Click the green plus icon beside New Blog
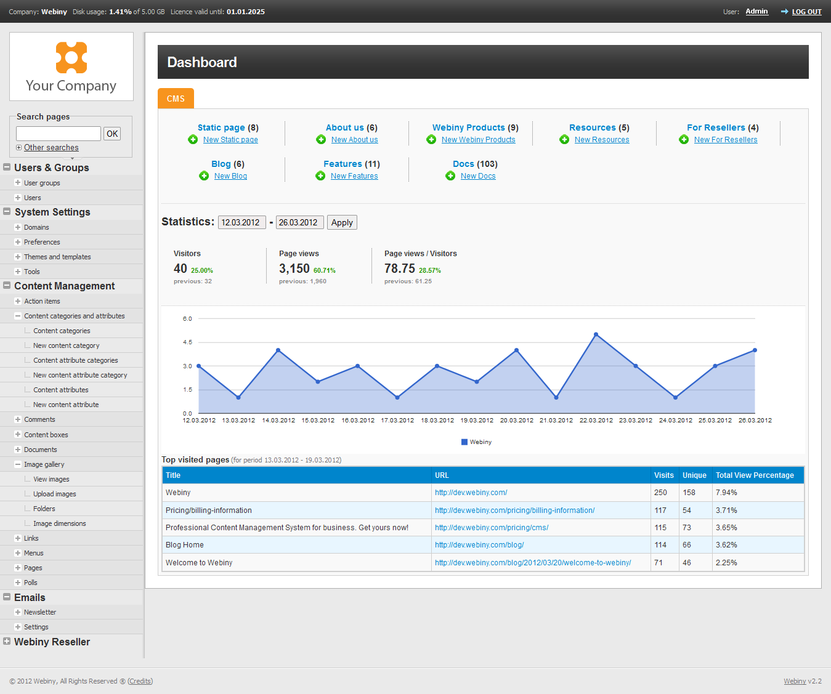 click(204, 176)
